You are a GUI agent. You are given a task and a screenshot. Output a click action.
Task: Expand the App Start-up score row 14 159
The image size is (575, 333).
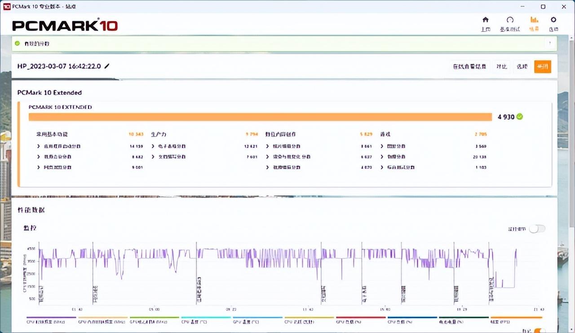[x=89, y=146]
